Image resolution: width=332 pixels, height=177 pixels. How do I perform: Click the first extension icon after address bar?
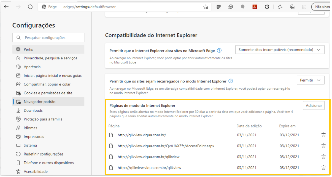pos(219,7)
